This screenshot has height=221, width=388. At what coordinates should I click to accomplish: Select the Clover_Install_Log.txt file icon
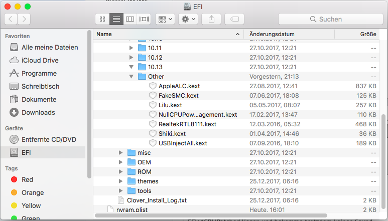click(121, 200)
